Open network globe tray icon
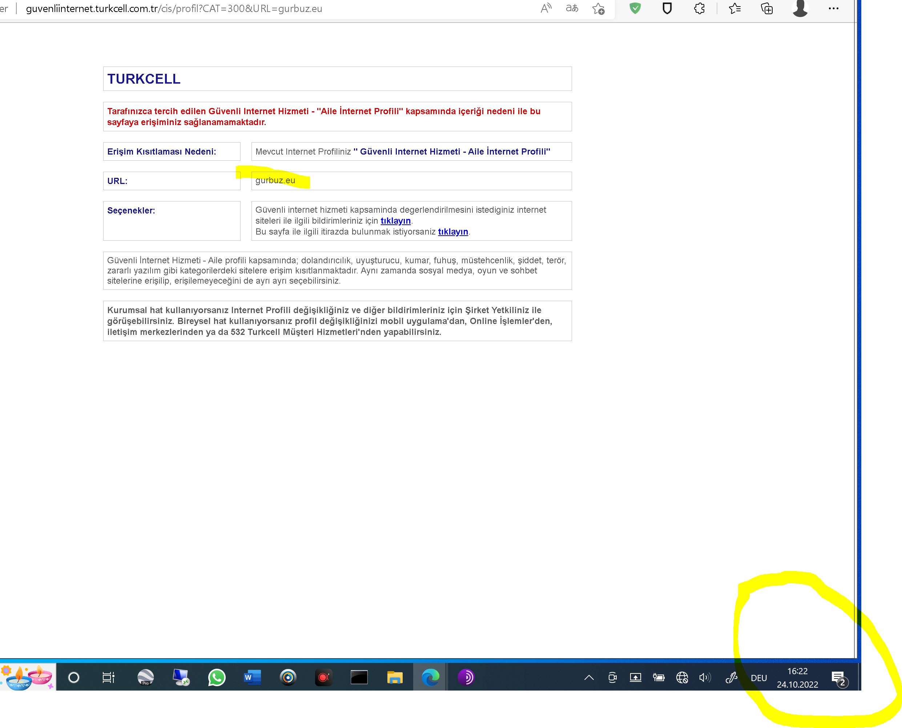The width and height of the screenshot is (902, 728). click(682, 678)
